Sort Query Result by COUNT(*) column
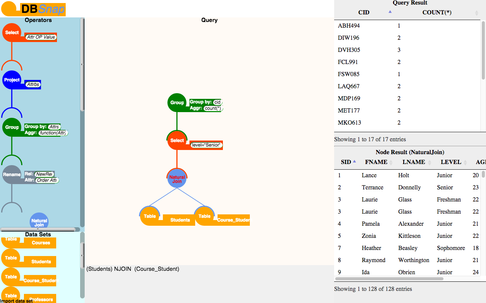The width and height of the screenshot is (486, 303). coord(437,12)
